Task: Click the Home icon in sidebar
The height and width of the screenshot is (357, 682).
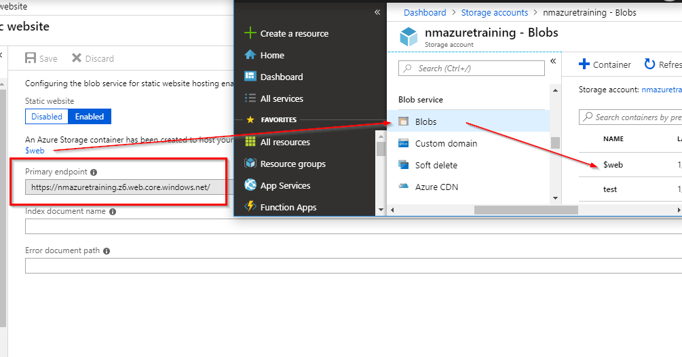Action: [250, 55]
